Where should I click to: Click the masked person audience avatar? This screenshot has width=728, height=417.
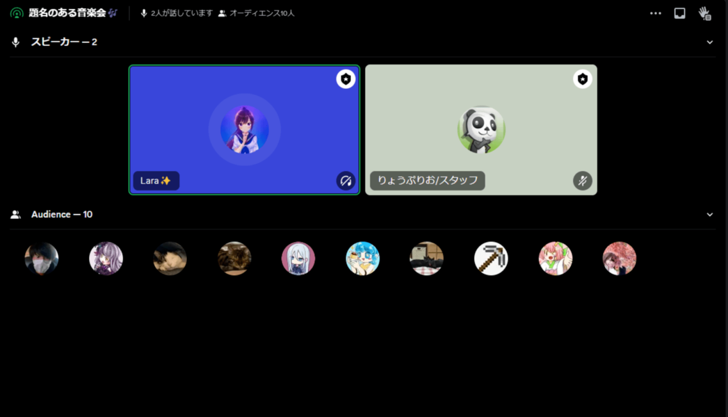click(42, 259)
